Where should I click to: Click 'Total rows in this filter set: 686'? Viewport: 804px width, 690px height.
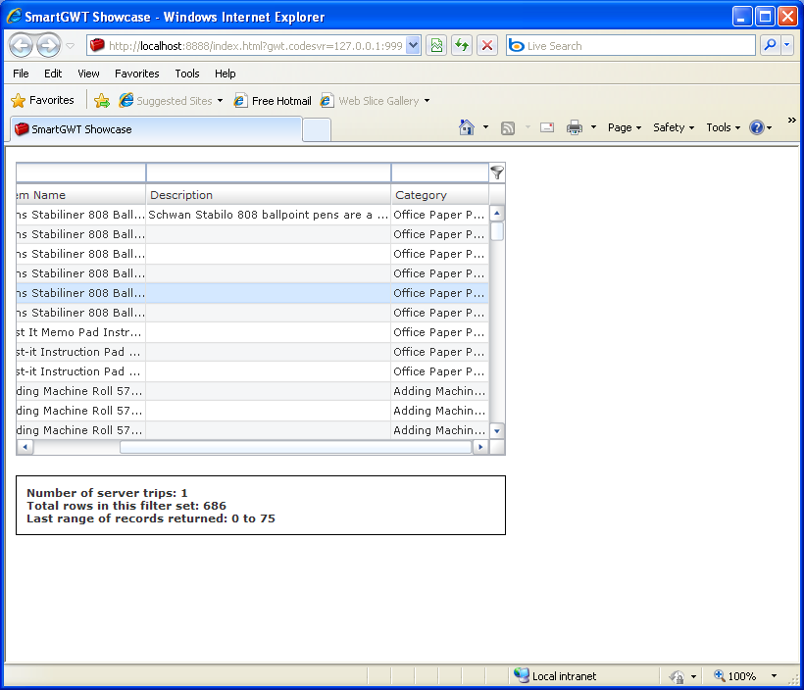click(126, 506)
